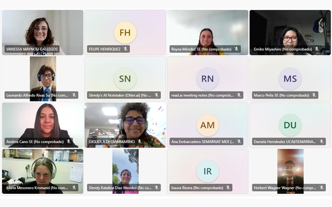Select the FH avatar circle

point(125,33)
